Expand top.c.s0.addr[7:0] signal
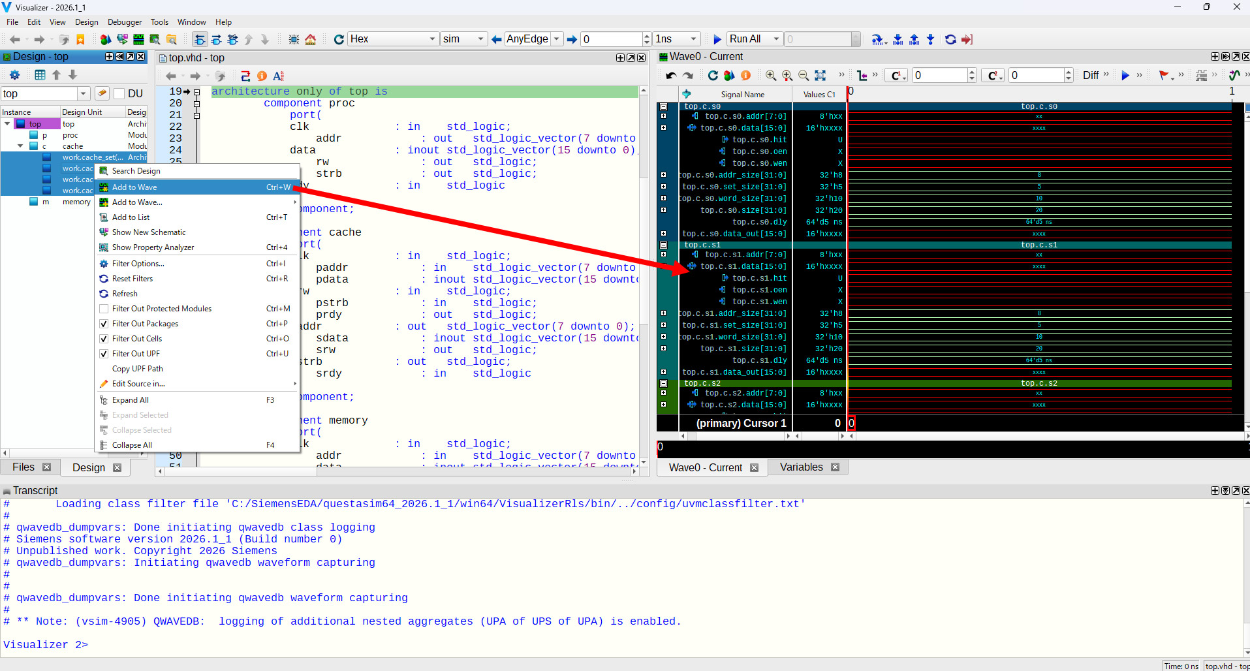Screen dimensions: 1250x671 click(663, 116)
